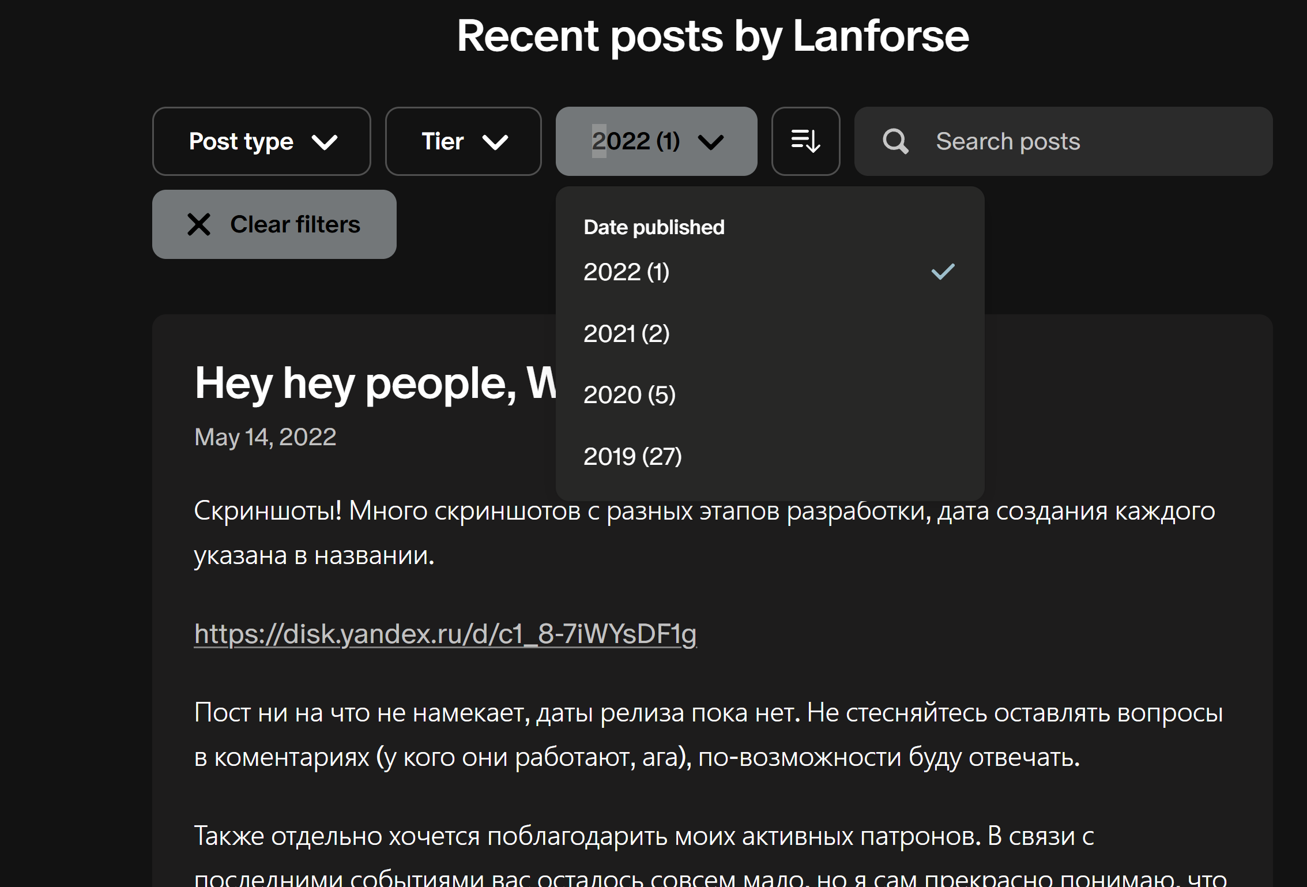Click the X icon on Clear filters
Image resolution: width=1307 pixels, height=887 pixels.
[199, 224]
